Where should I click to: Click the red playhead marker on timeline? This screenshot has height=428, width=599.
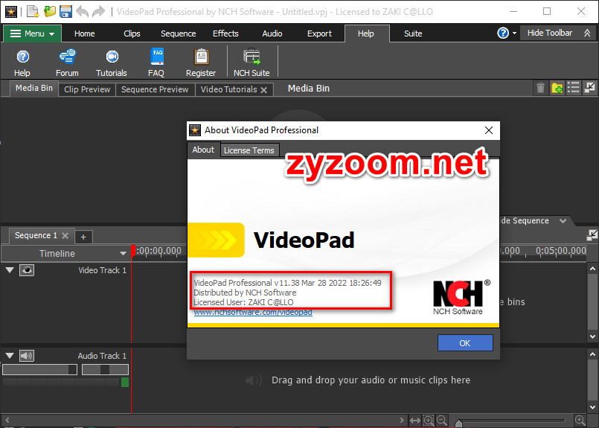click(x=133, y=251)
